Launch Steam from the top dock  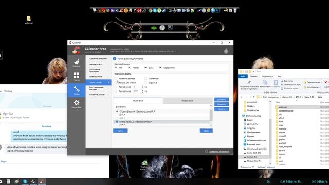click(x=163, y=10)
